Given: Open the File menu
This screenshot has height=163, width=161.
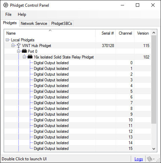Looking at the screenshot, I should [x=8, y=14].
